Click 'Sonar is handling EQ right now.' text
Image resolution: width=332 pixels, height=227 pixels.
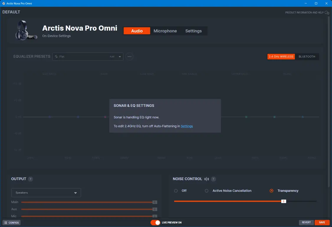pyautogui.click(x=136, y=117)
